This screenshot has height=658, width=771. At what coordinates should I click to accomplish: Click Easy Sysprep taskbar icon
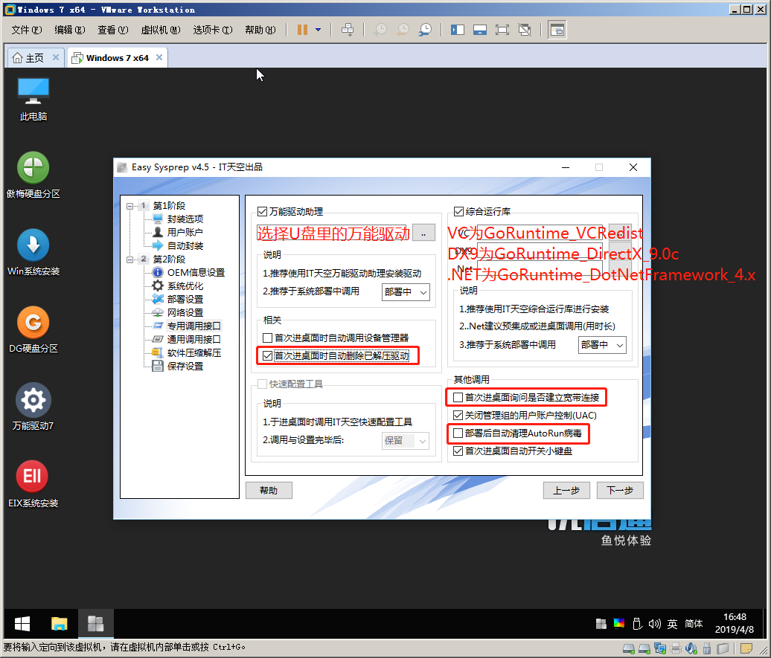pos(95,624)
